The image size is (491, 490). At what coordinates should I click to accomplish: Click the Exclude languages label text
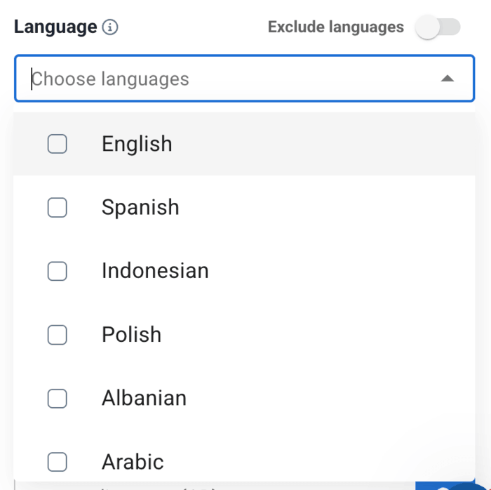(336, 27)
